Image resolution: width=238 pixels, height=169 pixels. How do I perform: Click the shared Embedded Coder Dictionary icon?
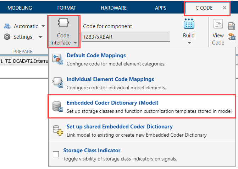pyautogui.click(x=57, y=130)
